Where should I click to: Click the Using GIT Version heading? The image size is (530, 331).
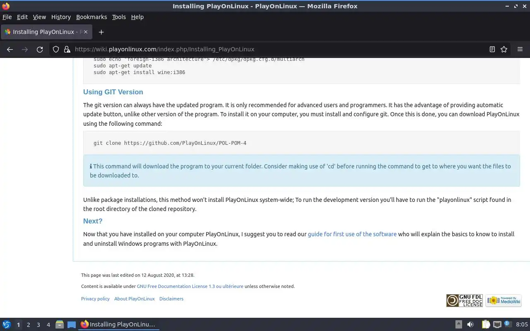tap(113, 92)
